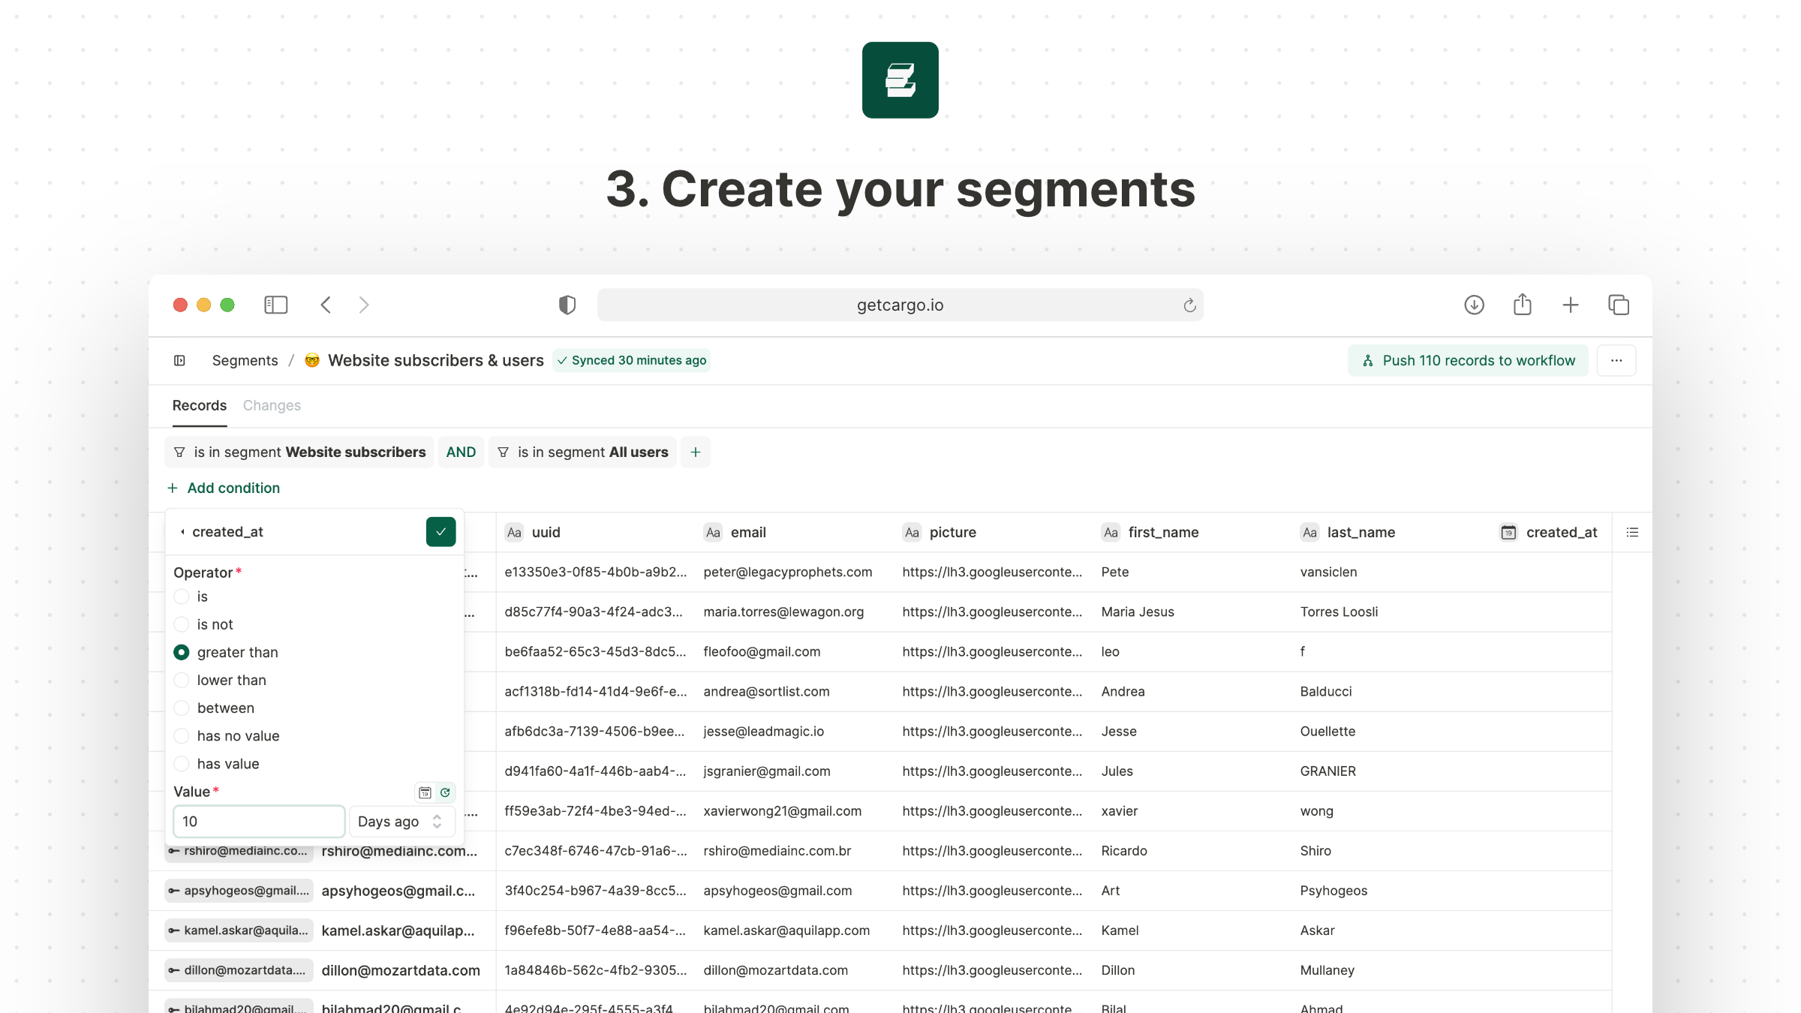
Task: Click the relative date refresh icon
Action: pyautogui.click(x=445, y=792)
